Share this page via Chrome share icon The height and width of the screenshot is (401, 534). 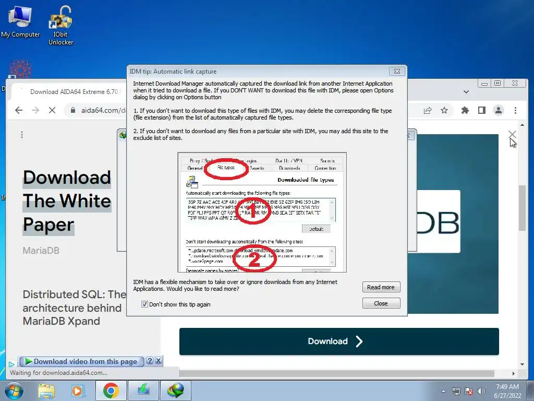click(x=428, y=110)
